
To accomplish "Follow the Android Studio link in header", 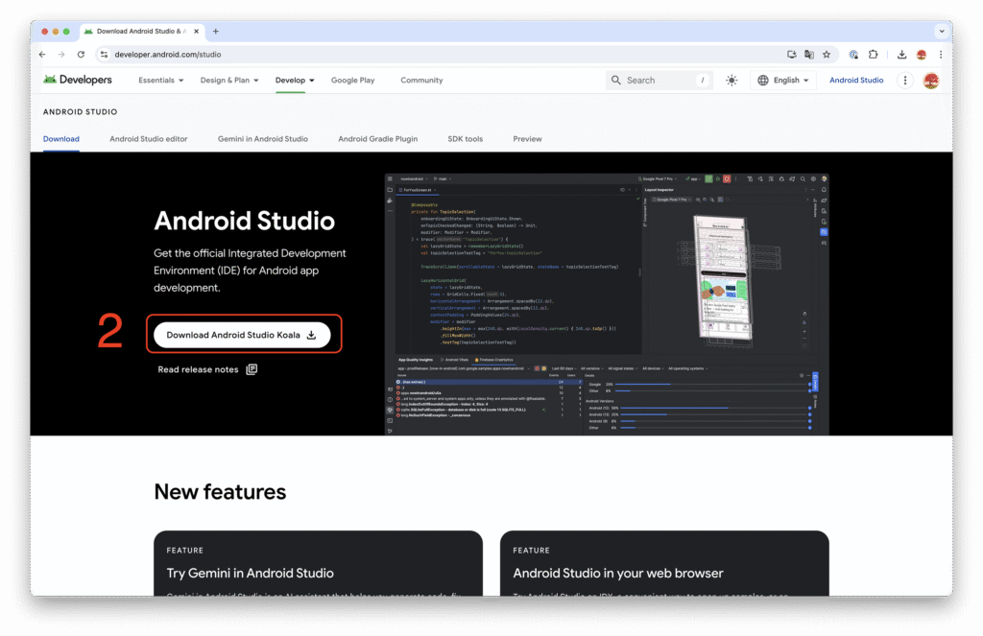I will pyautogui.click(x=856, y=81).
